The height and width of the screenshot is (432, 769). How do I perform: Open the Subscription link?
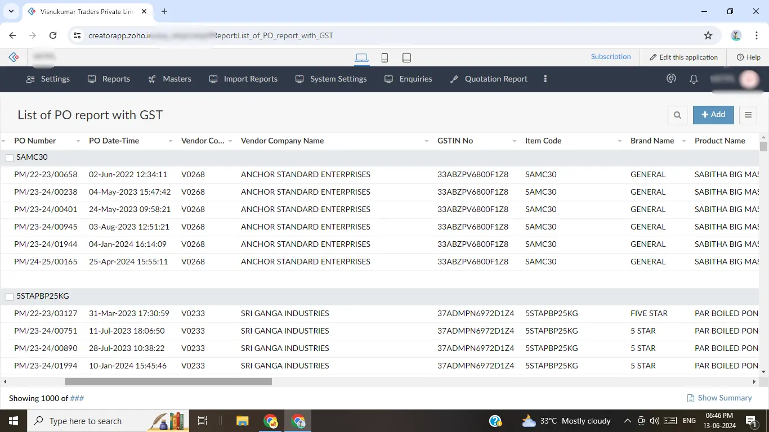[x=611, y=56]
